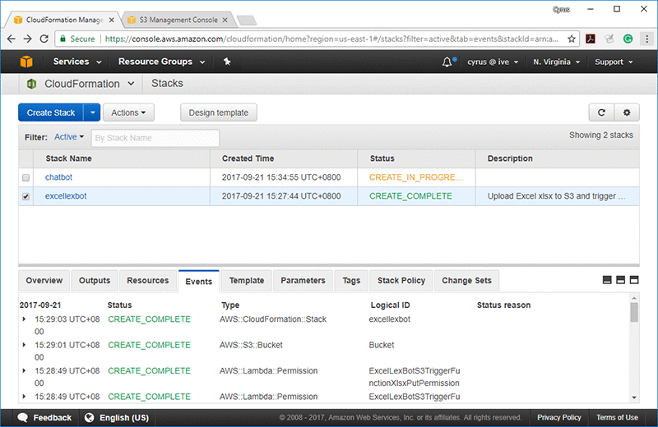The width and height of the screenshot is (658, 427).
Task: Switch to S3 Management Console browser tab
Action: pos(178,20)
